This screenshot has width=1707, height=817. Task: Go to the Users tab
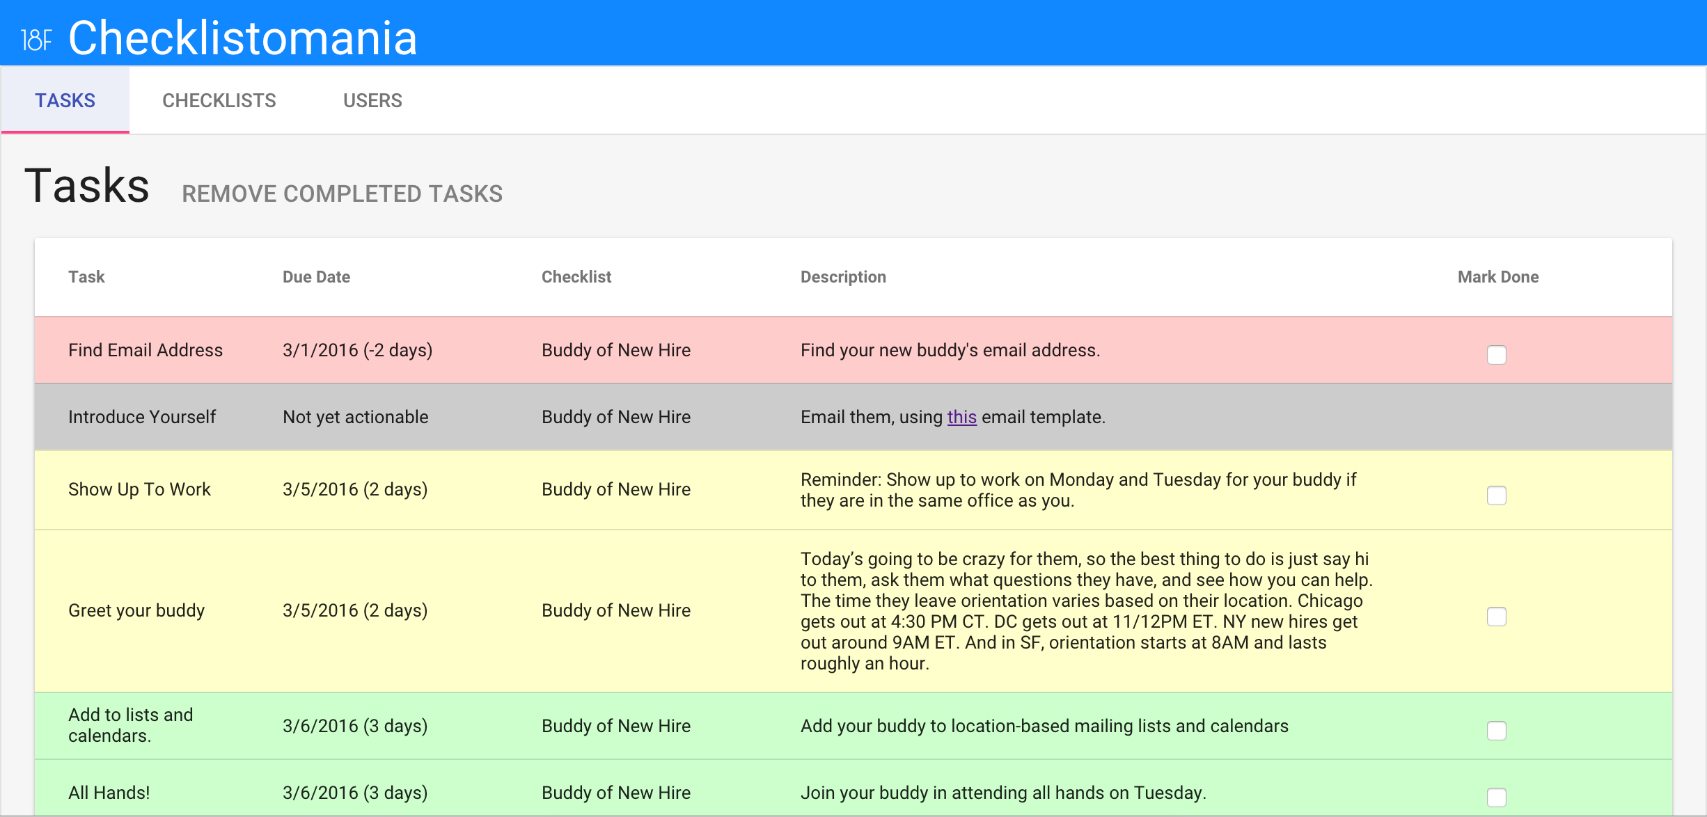click(372, 101)
